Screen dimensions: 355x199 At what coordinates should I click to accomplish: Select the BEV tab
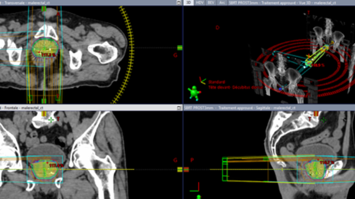click(x=211, y=3)
